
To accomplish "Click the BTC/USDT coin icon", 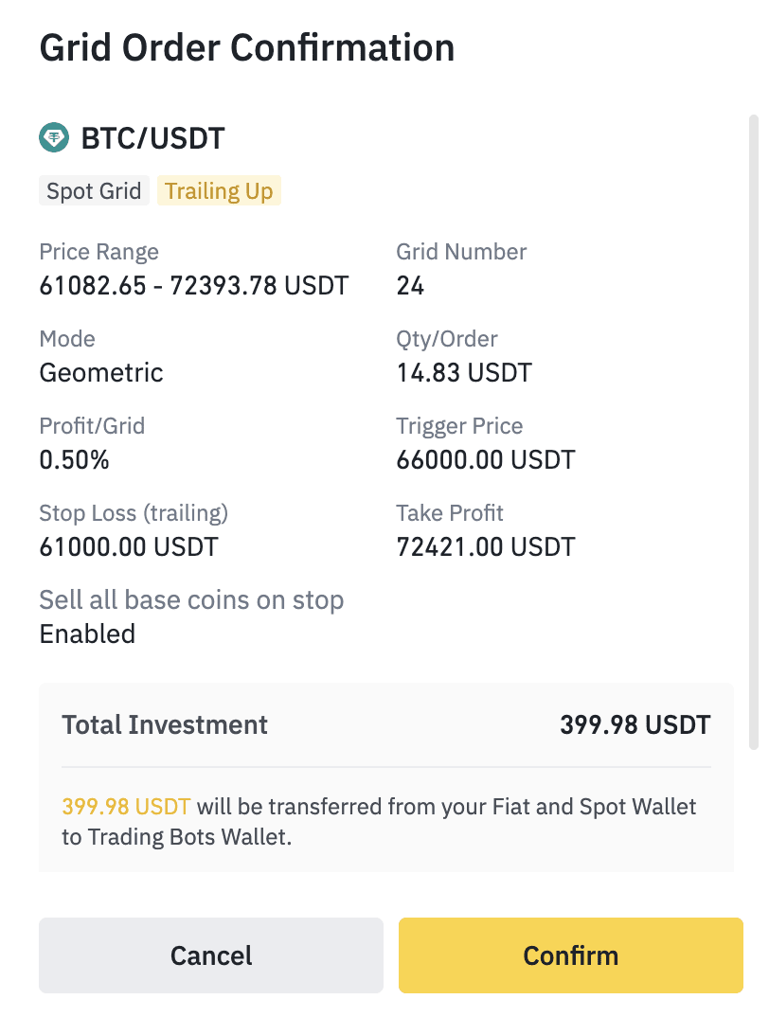I will tap(54, 138).
